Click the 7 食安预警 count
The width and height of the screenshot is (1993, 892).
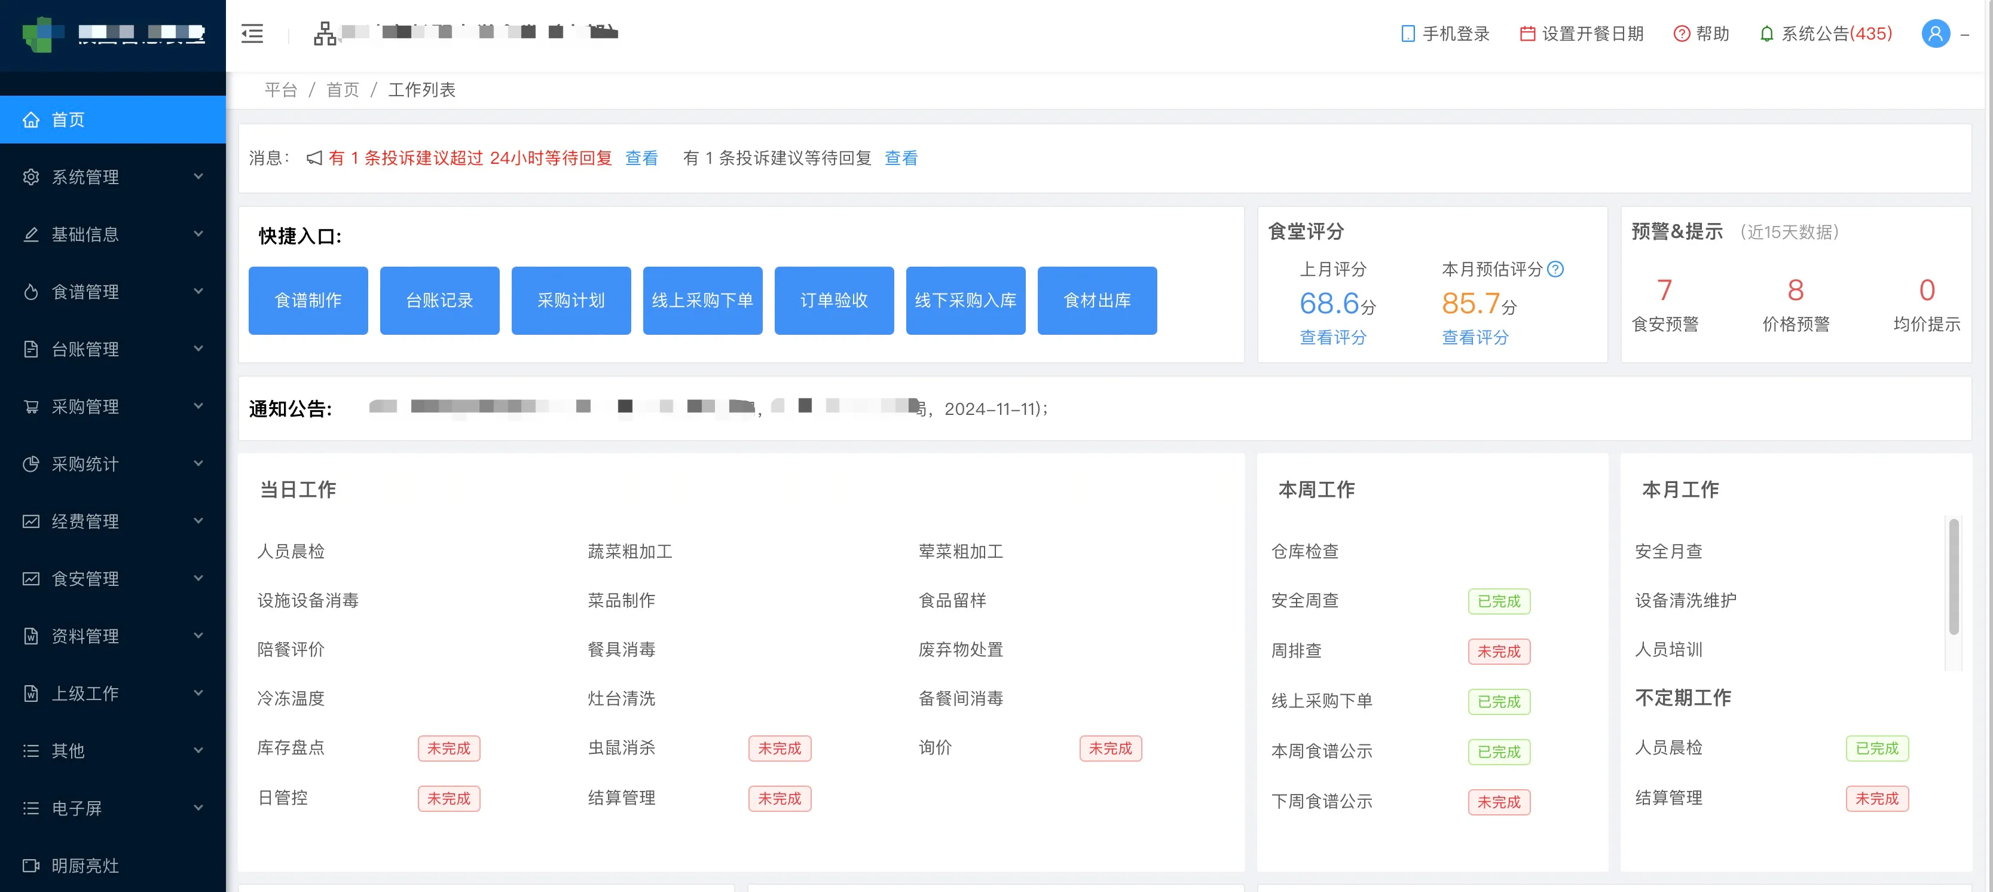[1664, 290]
